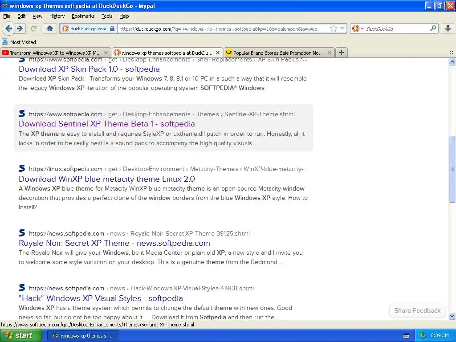Click the on-screen keyboard tray icon

coord(406,336)
